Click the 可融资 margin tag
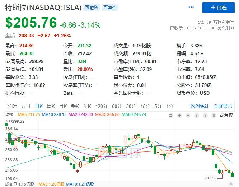239x187 pixels. point(92,8)
